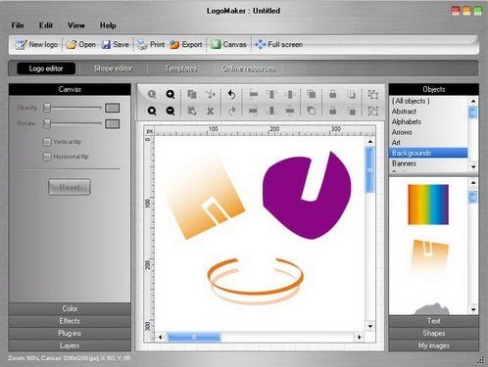Expand the Text panel on right

[x=434, y=321]
